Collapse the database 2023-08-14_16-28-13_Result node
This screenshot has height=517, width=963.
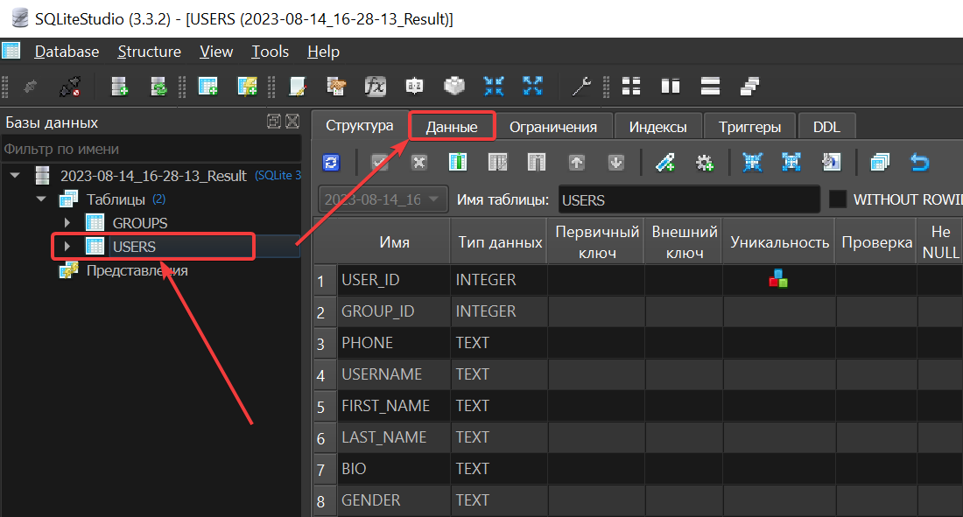pos(14,176)
